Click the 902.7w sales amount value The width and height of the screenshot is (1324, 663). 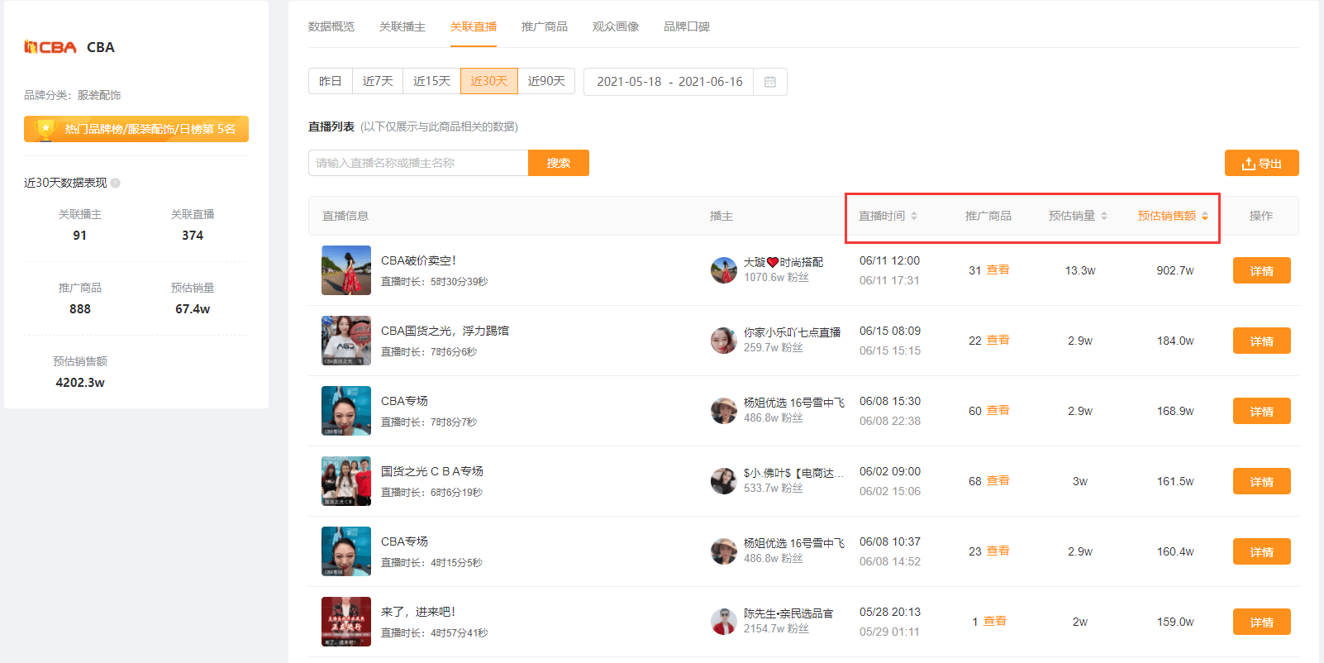(x=1175, y=270)
